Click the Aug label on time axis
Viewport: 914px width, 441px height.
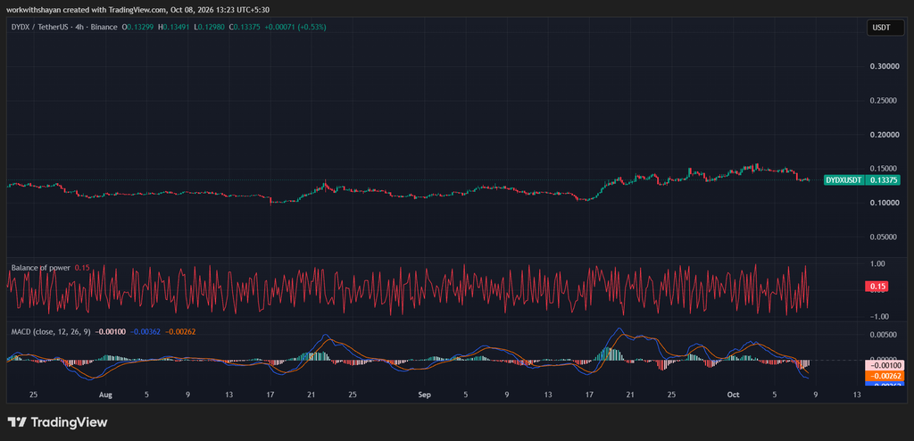click(x=105, y=395)
